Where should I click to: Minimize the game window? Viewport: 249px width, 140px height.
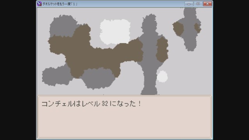click(189, 4)
